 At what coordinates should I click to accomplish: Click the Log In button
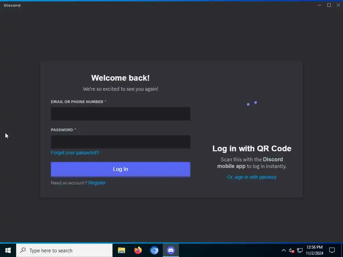(121, 169)
